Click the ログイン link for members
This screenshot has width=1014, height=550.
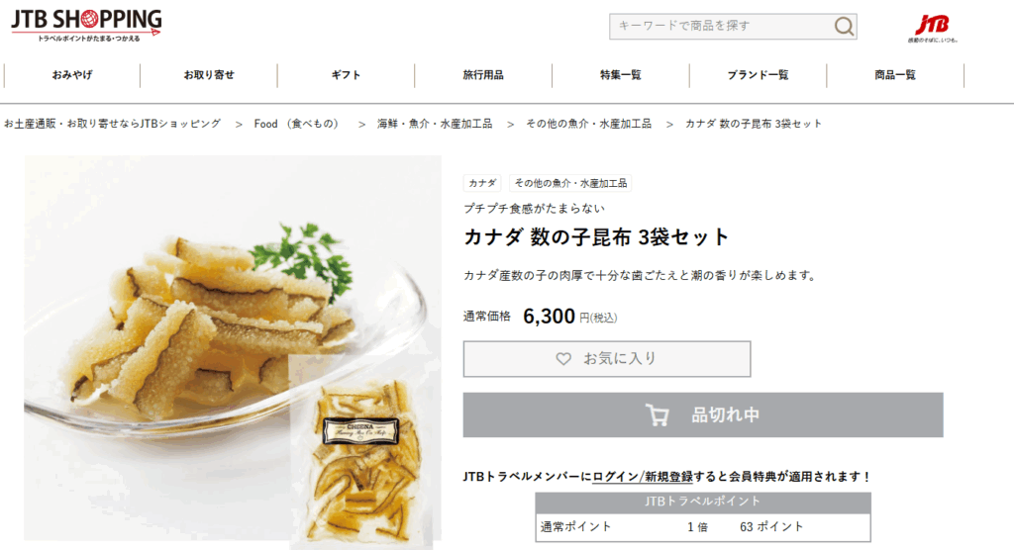[616, 477]
